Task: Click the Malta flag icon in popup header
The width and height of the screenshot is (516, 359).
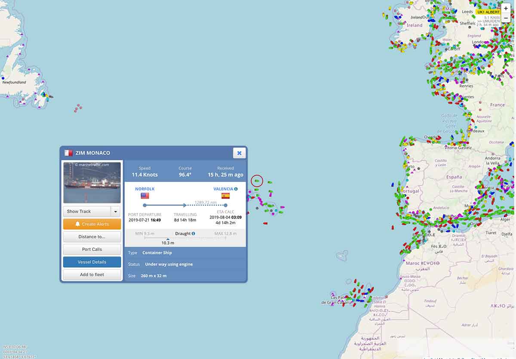Action: [x=68, y=153]
